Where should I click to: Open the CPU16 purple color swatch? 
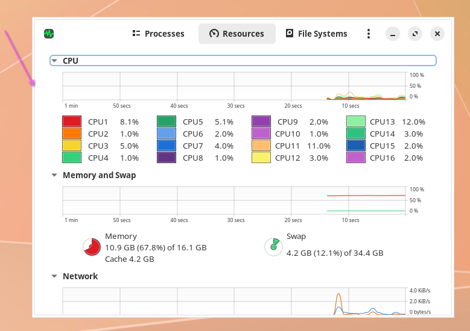356,158
